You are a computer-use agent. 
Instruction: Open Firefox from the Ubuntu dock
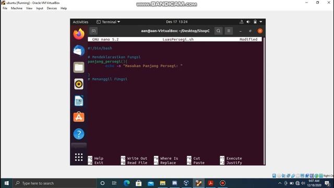click(x=79, y=34)
